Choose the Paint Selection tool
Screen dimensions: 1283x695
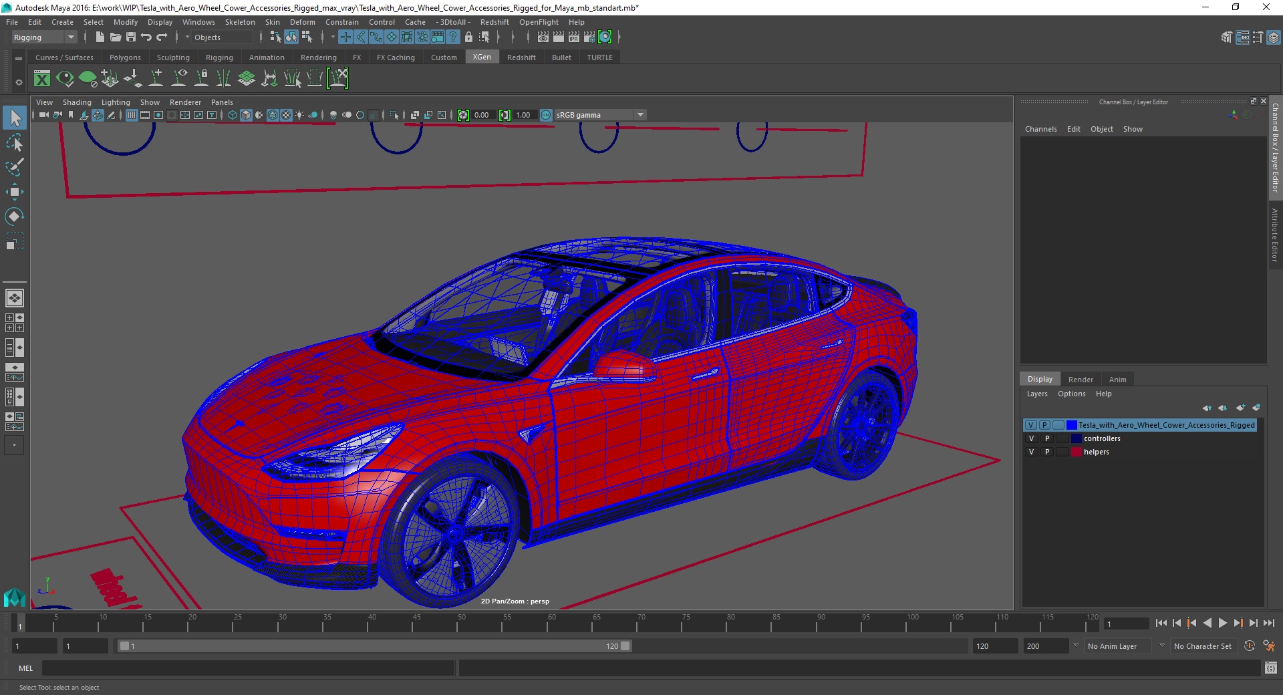tap(15, 166)
